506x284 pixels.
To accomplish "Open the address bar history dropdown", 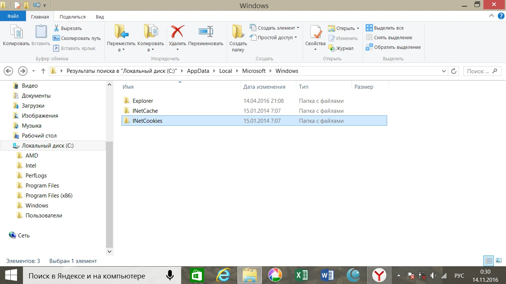I will (444, 71).
